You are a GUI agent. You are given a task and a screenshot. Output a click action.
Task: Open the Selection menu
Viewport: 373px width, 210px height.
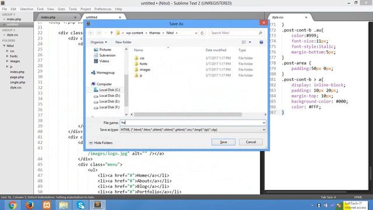coord(26,9)
